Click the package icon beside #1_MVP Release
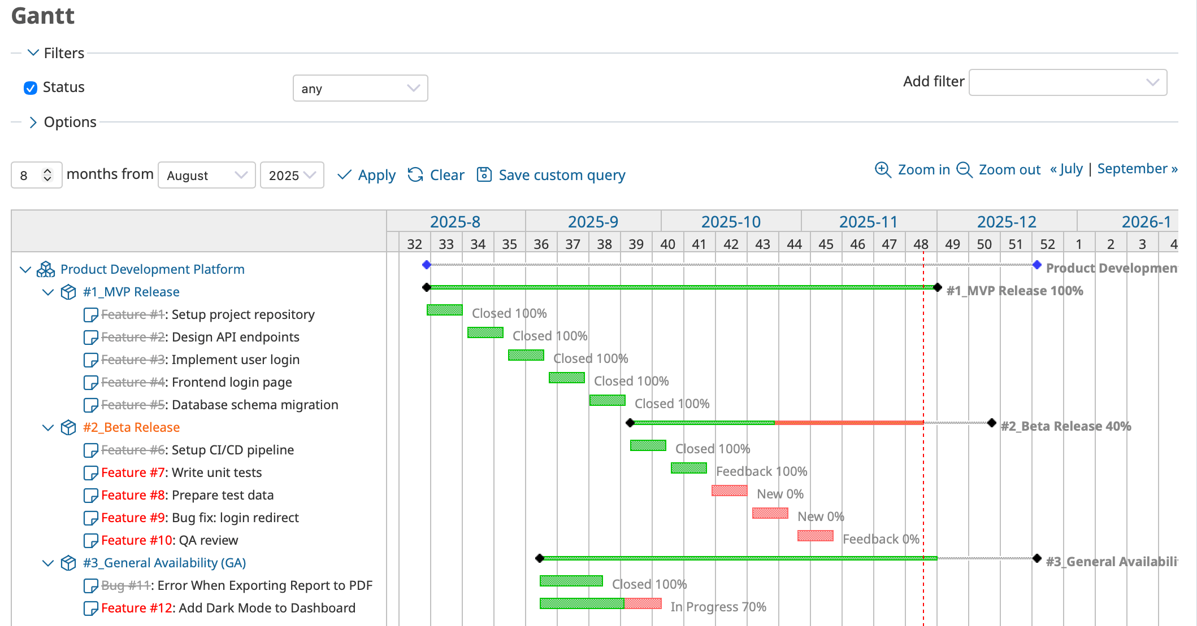The image size is (1197, 626). tap(68, 292)
